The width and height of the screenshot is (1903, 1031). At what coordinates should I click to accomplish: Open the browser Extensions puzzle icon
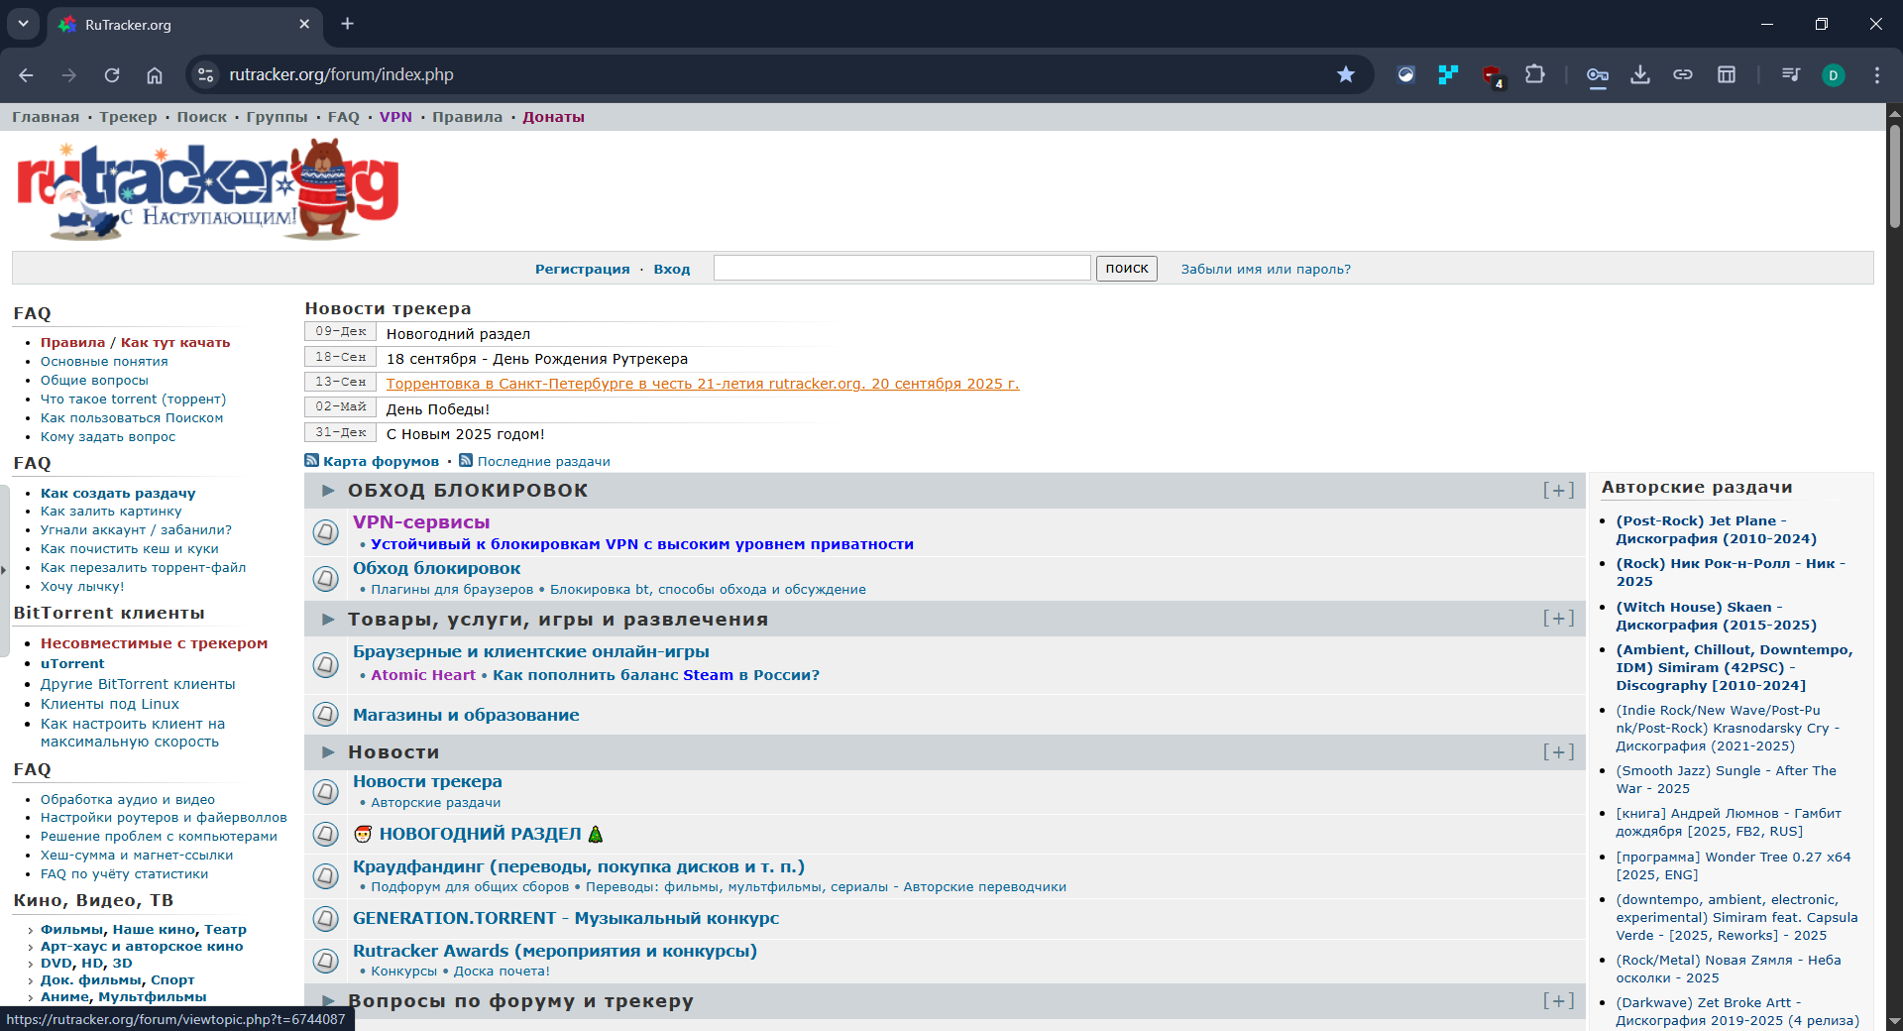(1534, 74)
